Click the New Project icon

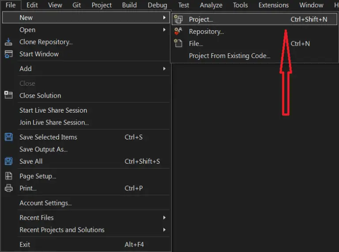tap(178, 19)
